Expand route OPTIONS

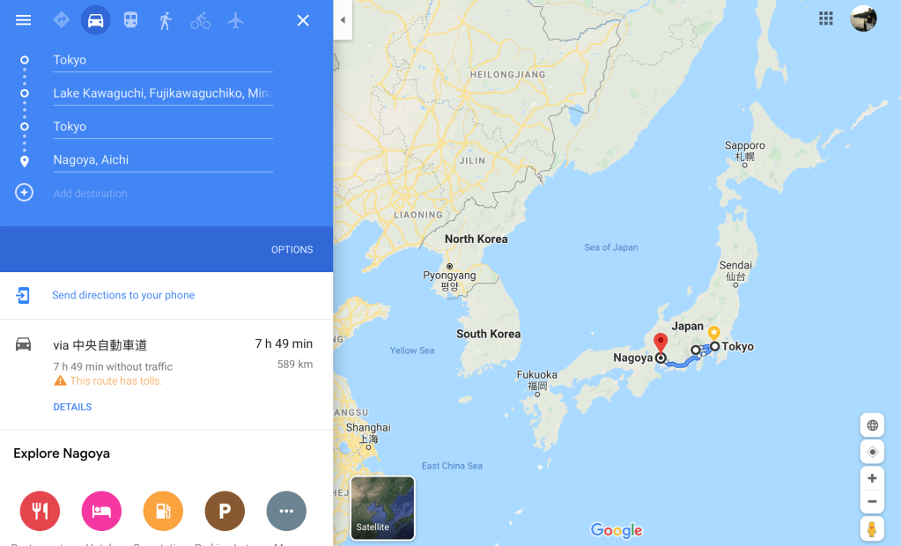292,249
